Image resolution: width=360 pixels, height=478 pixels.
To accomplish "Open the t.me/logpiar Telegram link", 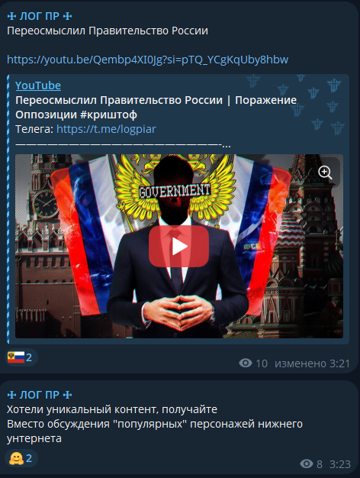I will [106, 129].
